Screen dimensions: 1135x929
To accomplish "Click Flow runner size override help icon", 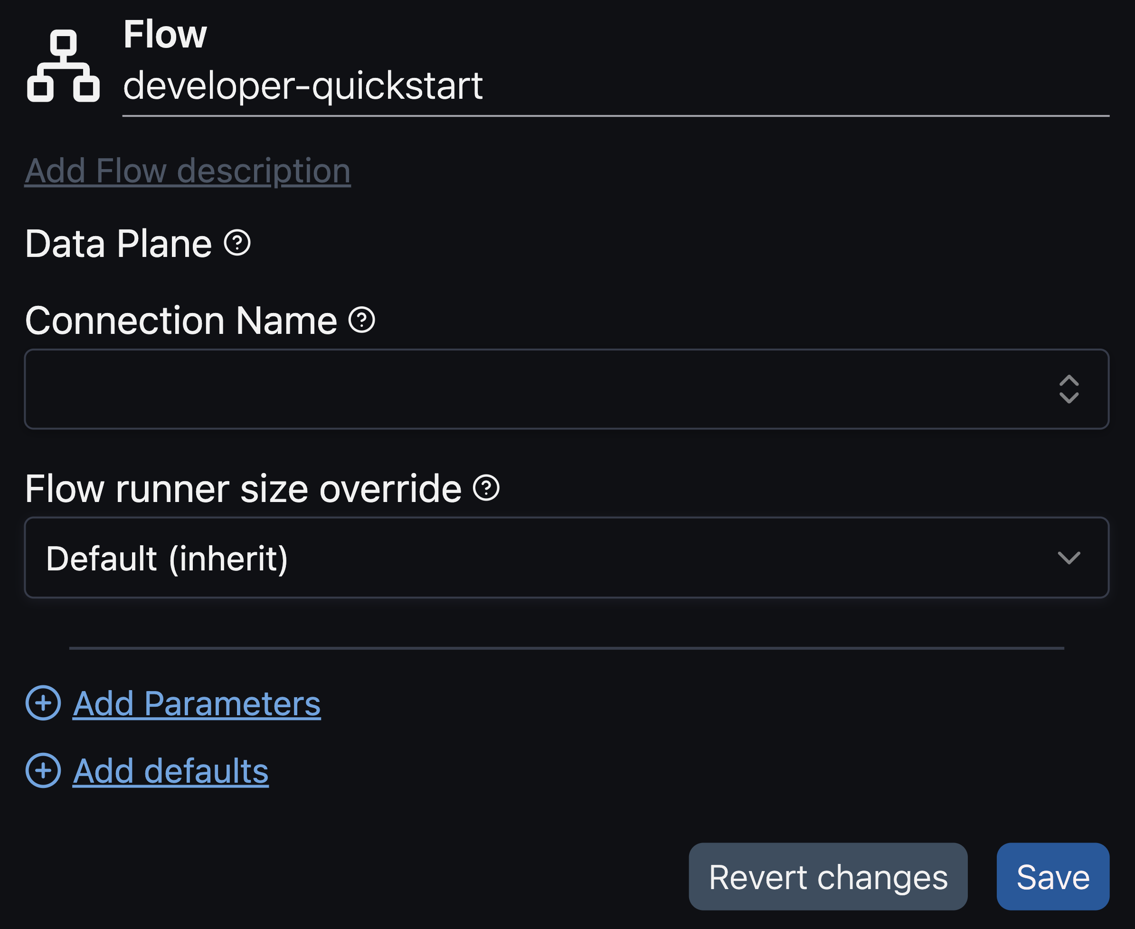I will pyautogui.click(x=486, y=488).
